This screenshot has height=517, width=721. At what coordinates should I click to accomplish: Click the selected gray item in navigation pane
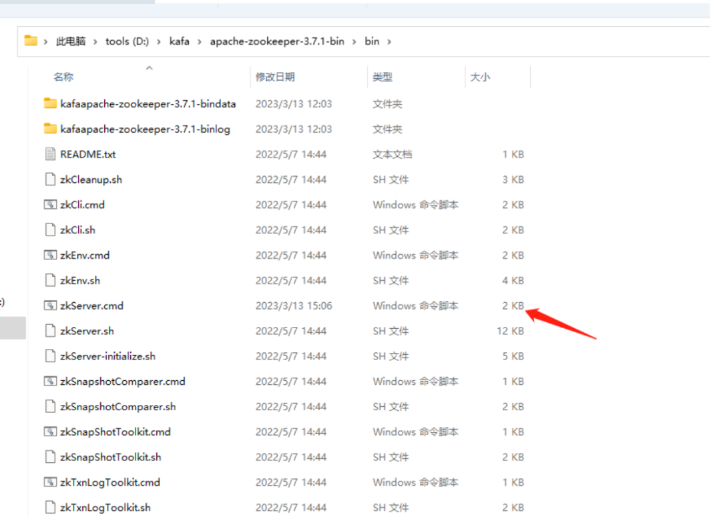tap(13, 328)
